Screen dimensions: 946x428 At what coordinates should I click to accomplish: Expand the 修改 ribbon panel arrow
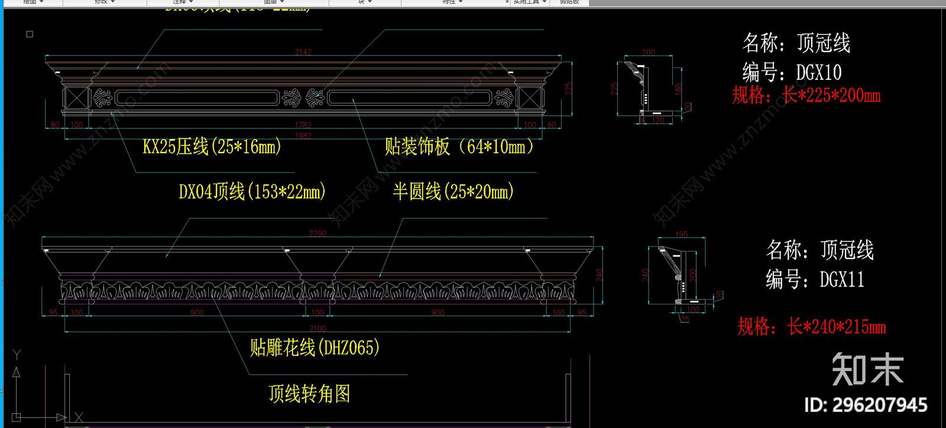[x=112, y=2]
